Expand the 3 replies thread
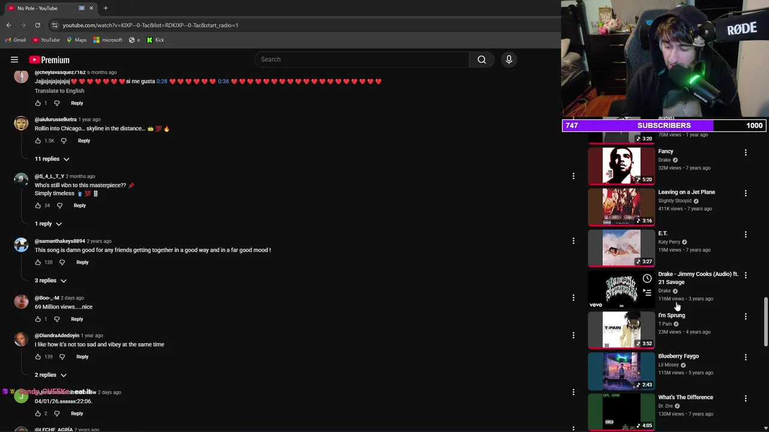The height and width of the screenshot is (432, 769). [50, 280]
